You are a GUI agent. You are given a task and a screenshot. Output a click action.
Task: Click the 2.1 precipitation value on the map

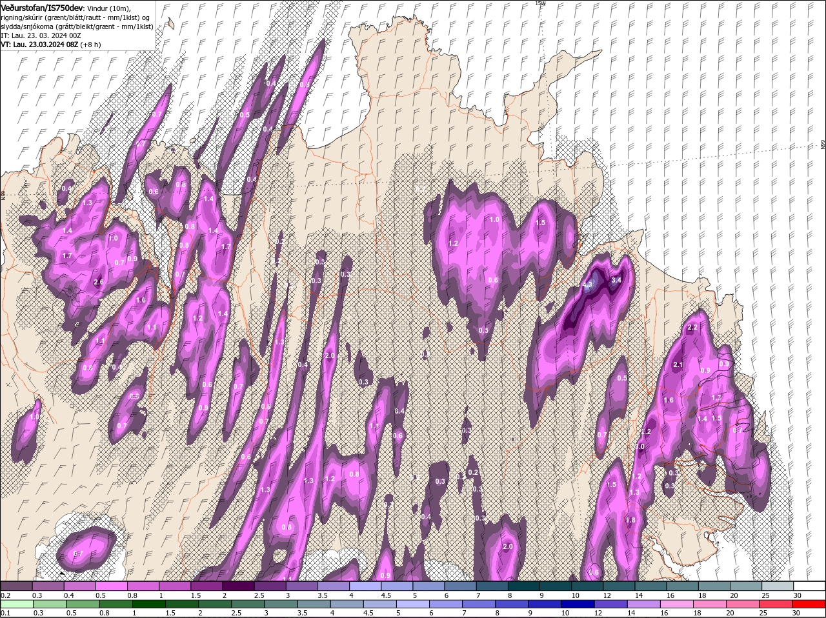tap(678, 364)
